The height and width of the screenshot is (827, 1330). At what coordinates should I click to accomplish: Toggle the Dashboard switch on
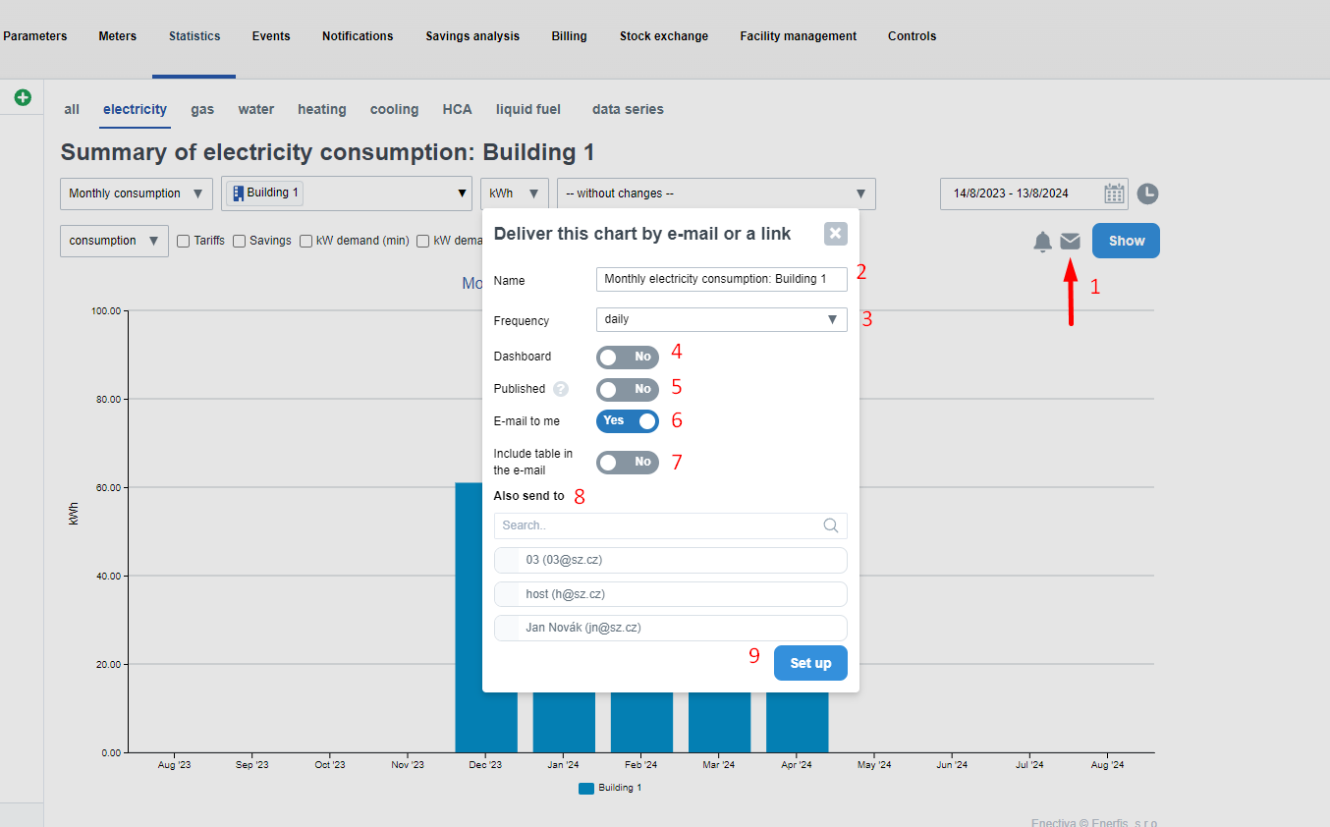click(x=627, y=357)
